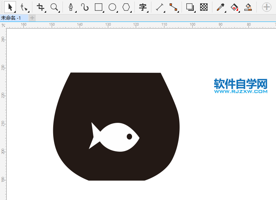Click the ruler origin corner icon
This screenshot has width=276, height=200.
[3, 25]
